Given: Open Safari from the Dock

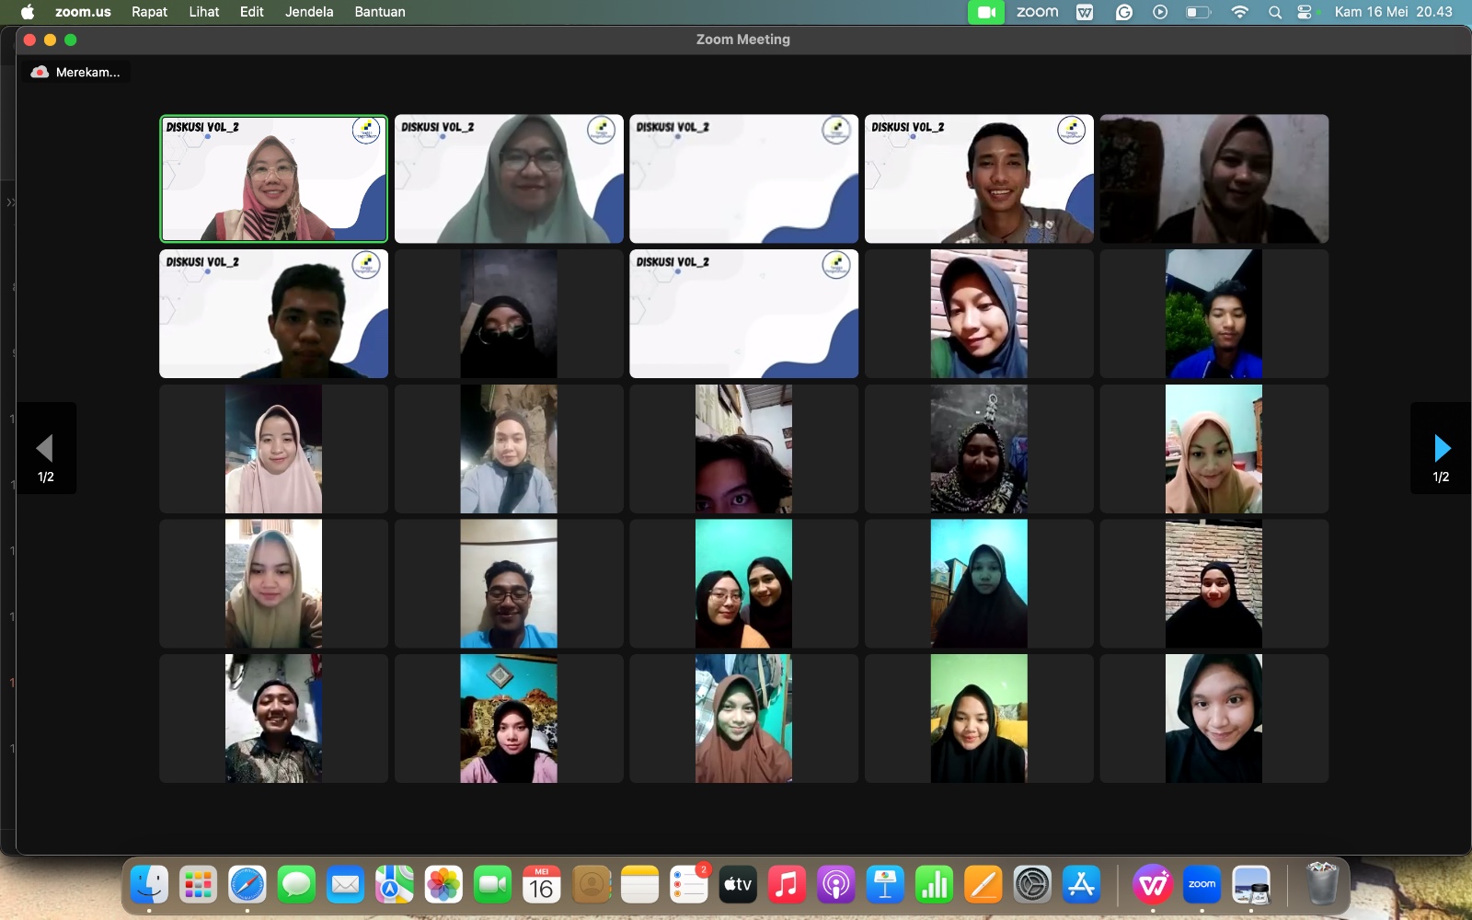Looking at the screenshot, I should [247, 885].
